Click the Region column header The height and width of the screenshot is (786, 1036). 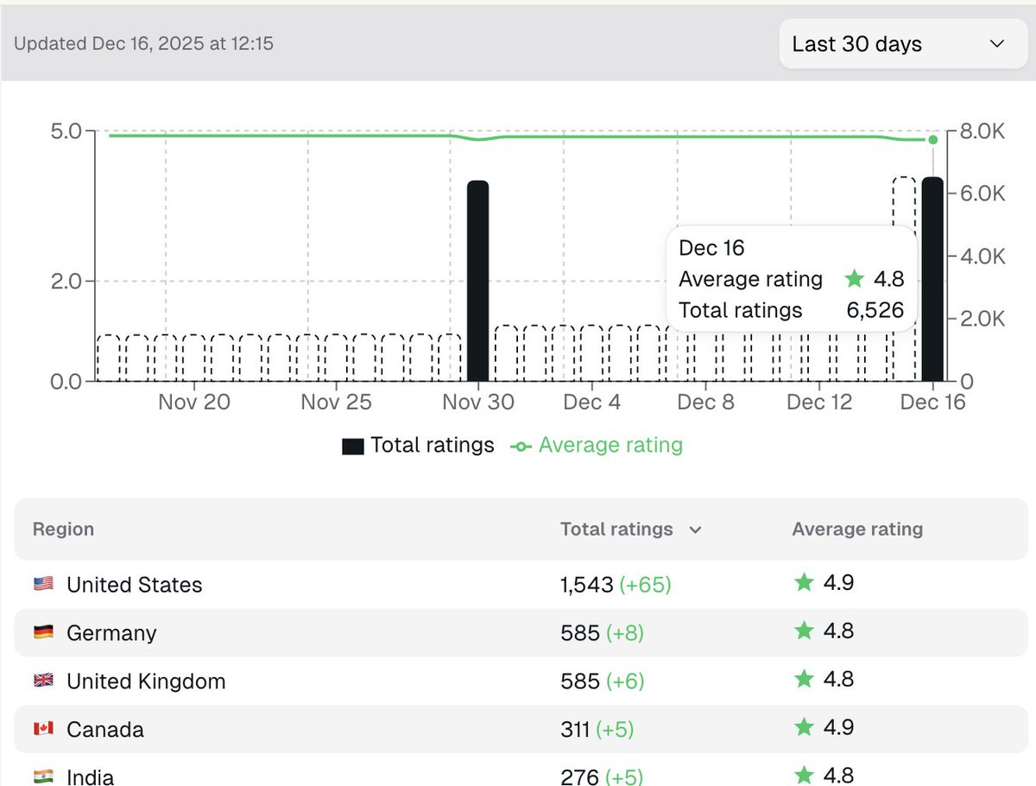(63, 529)
